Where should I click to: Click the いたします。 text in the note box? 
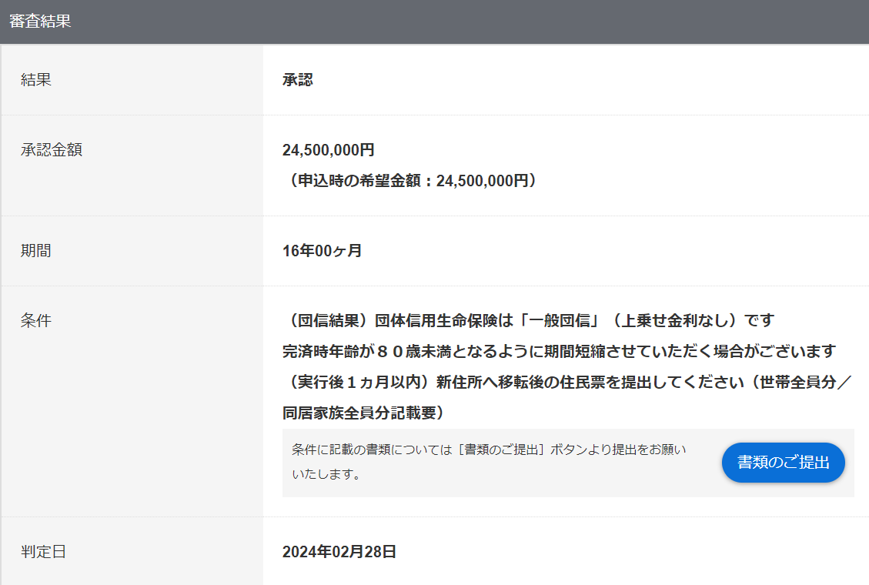coord(326,475)
